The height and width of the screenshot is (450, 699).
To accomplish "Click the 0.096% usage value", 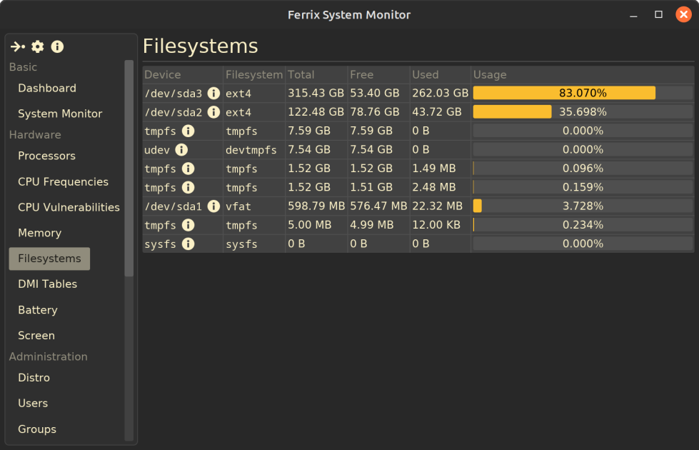I will coord(583,169).
